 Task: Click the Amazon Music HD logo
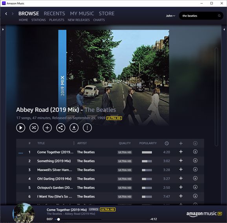pos(204,214)
